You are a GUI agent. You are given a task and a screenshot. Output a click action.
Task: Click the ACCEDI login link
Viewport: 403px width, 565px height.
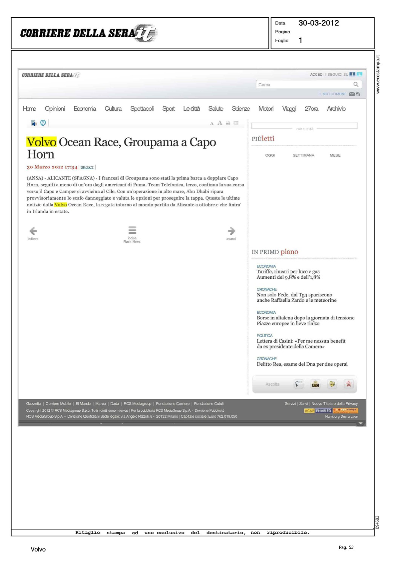[317, 75]
